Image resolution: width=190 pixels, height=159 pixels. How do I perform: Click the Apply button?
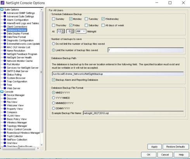tap(154, 147)
